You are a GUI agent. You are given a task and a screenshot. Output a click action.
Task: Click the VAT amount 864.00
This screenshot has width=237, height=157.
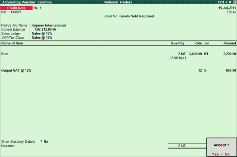[231, 70]
